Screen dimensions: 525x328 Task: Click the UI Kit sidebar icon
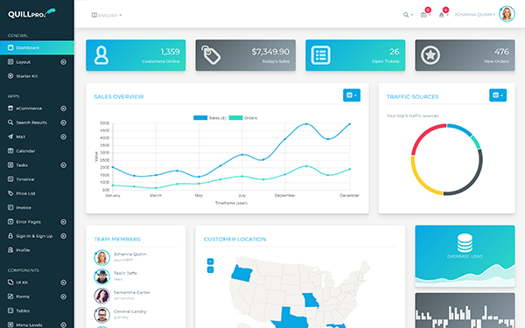10,283
